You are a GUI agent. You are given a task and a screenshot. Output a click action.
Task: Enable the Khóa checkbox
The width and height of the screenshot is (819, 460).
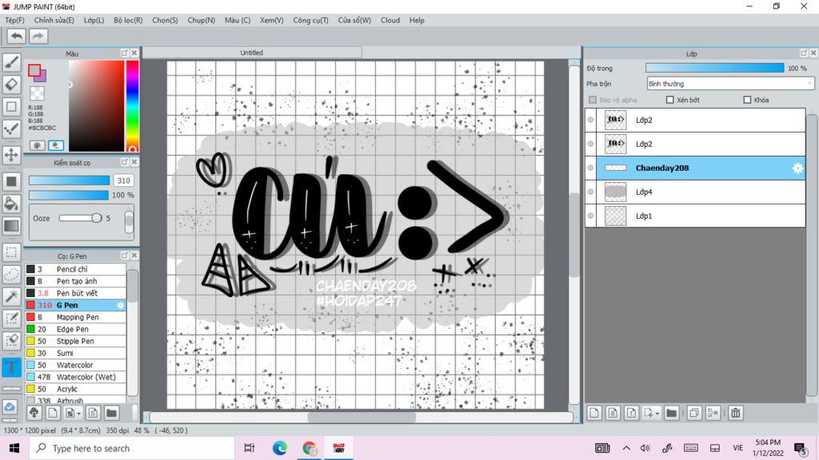[747, 100]
